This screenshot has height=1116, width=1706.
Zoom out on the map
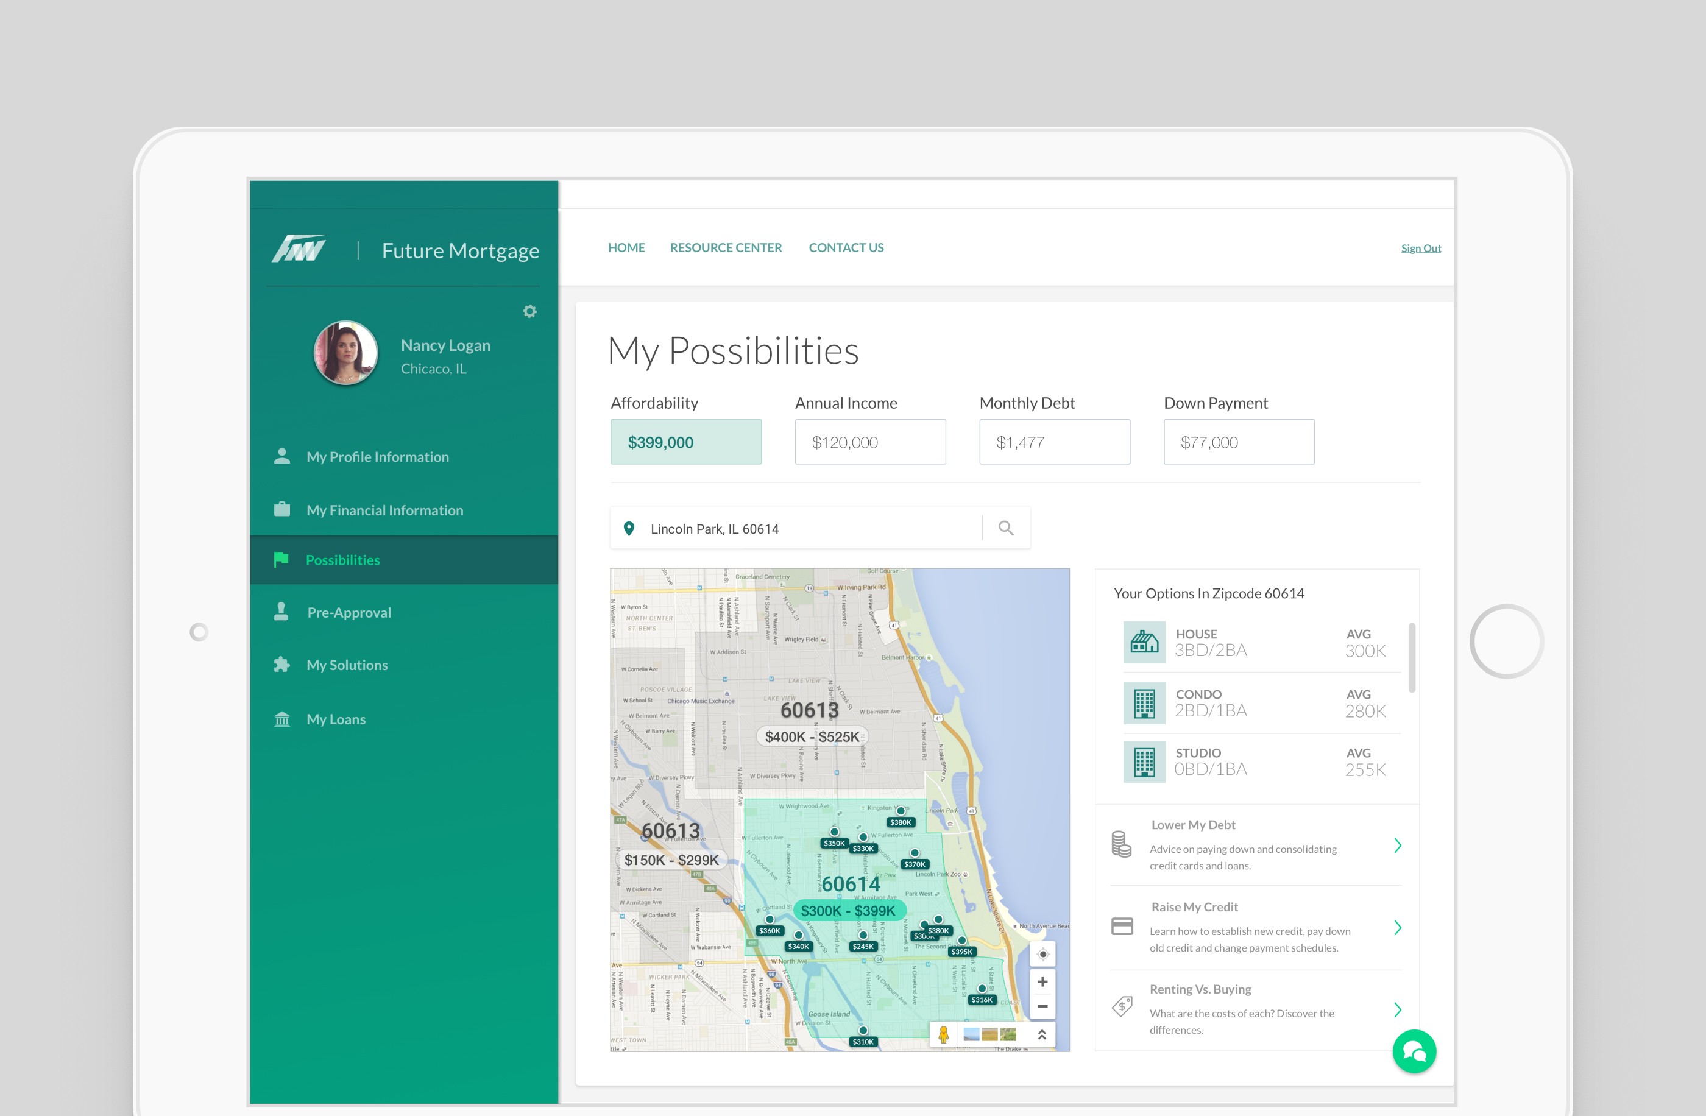tap(1042, 1006)
